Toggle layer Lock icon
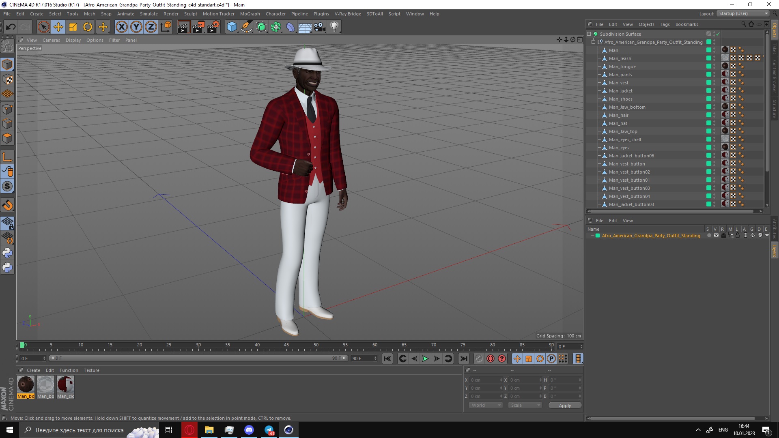Image resolution: width=779 pixels, height=438 pixels. pyautogui.click(x=738, y=236)
